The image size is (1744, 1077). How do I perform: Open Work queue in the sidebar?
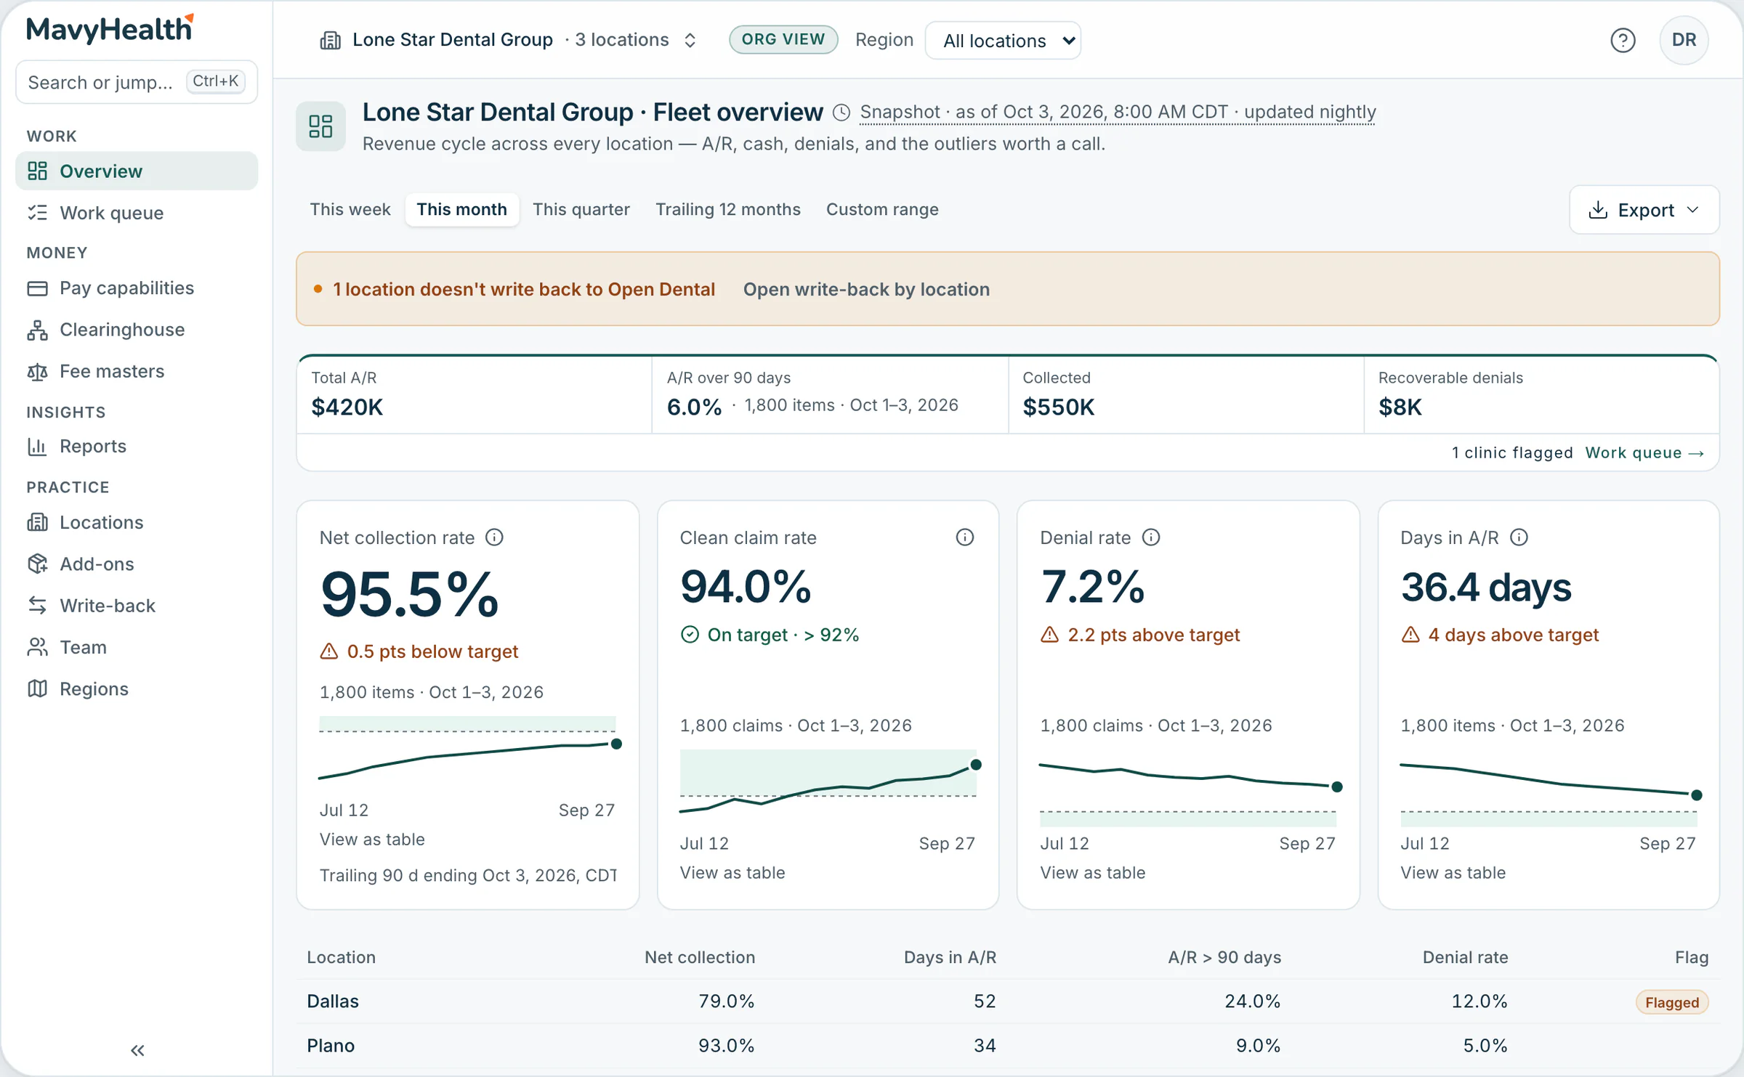(x=137, y=213)
